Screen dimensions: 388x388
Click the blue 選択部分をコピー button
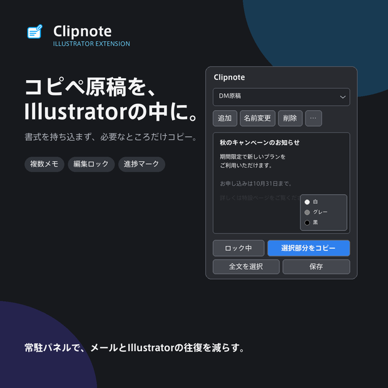[309, 248]
